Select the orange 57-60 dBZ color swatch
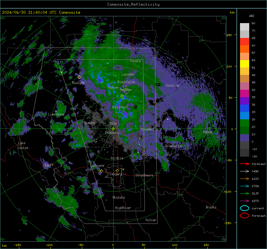The height and width of the screenshot is (249, 267). [244, 49]
